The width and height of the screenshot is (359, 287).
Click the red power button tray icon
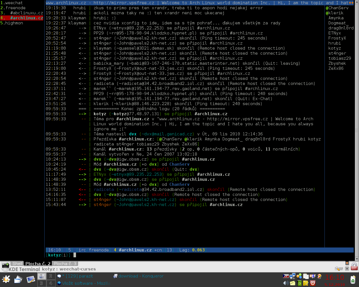(313, 283)
